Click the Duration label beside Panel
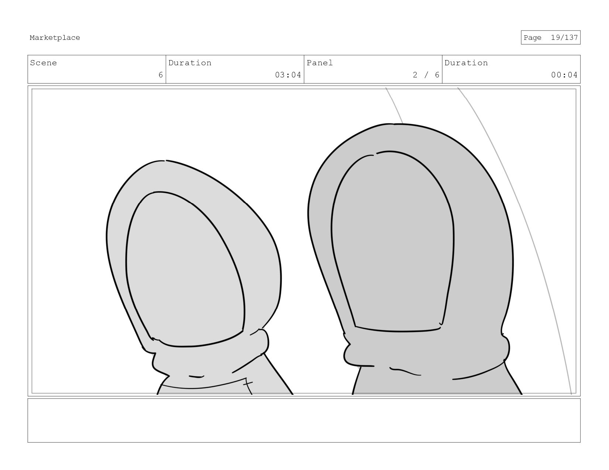 click(466, 63)
